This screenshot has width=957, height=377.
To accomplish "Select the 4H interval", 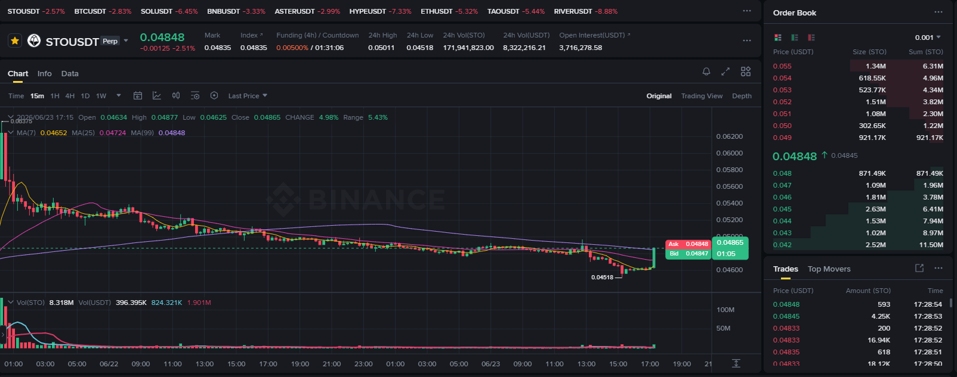I will (x=70, y=96).
